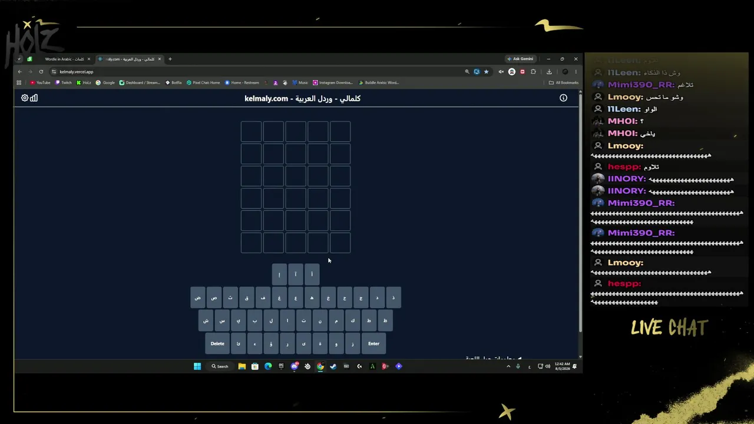Expand the tab search dropdown
Image resolution: width=754 pixels, height=424 pixels.
coord(19,59)
